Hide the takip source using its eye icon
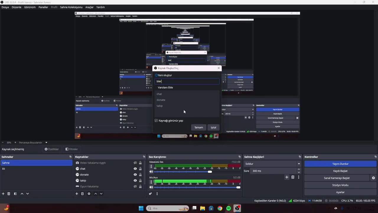The height and width of the screenshot is (213, 378). tap(135, 180)
